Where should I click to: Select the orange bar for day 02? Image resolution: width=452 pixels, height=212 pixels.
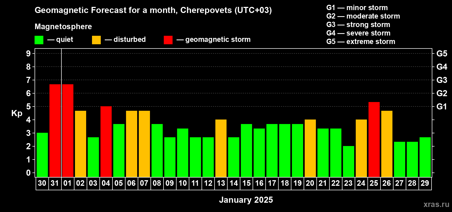pyautogui.click(x=81, y=144)
